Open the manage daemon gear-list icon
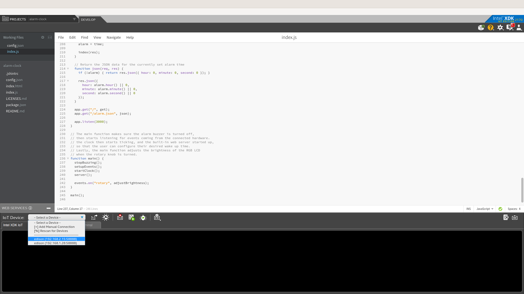This screenshot has height=294, width=524. pos(157,217)
